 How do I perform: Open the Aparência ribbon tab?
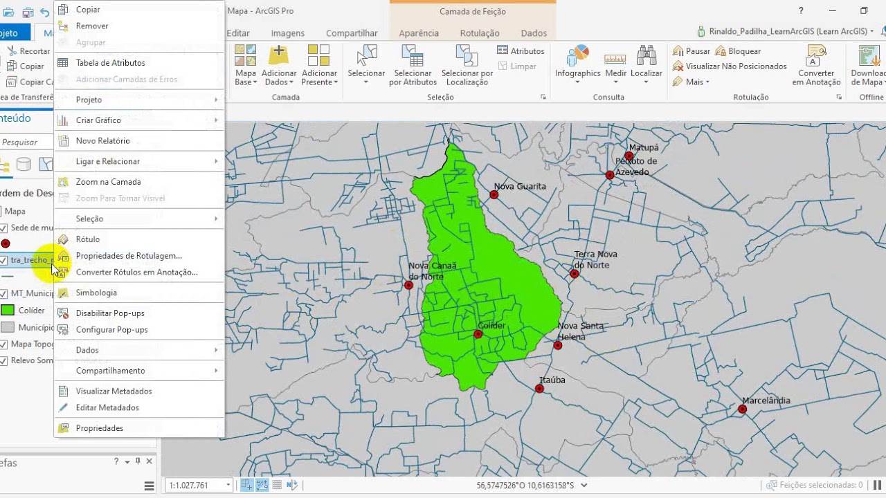(x=419, y=33)
